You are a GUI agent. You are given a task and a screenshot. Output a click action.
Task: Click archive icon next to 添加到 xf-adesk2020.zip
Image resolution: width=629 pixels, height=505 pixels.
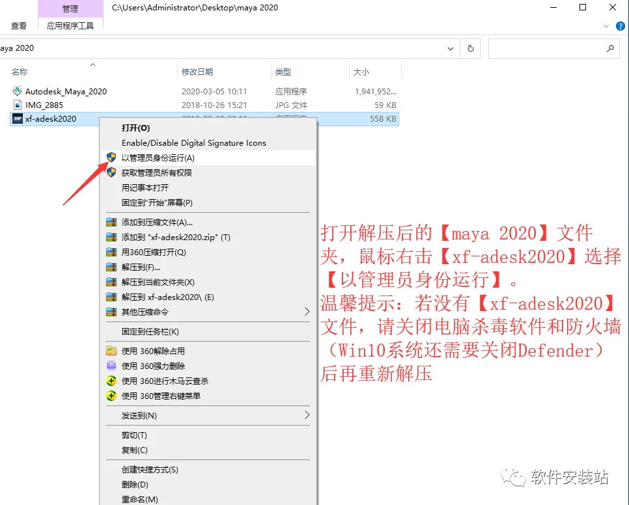coord(111,238)
